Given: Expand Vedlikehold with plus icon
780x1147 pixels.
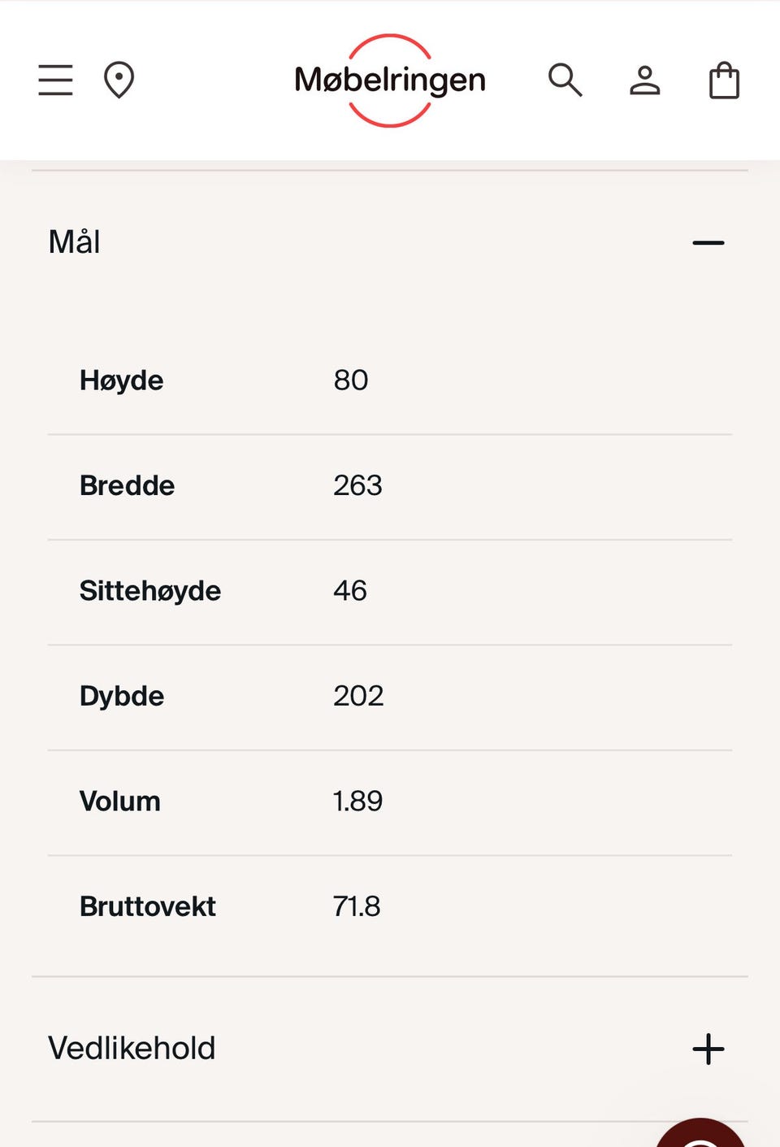Looking at the screenshot, I should [x=708, y=1049].
